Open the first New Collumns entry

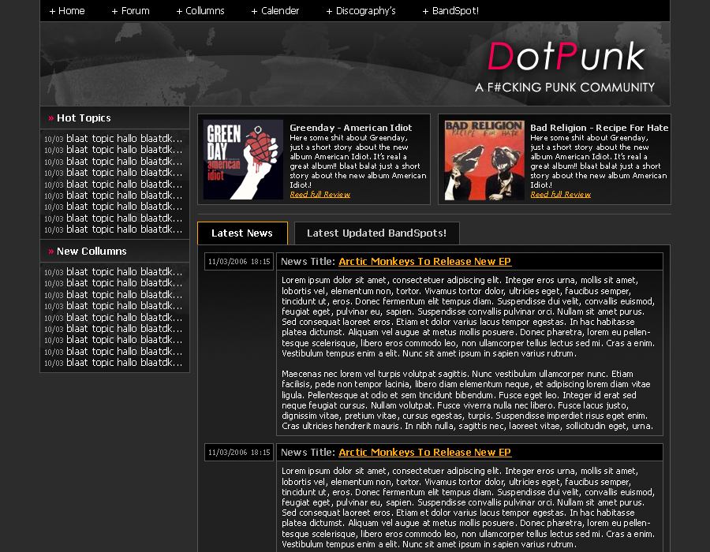click(113, 272)
